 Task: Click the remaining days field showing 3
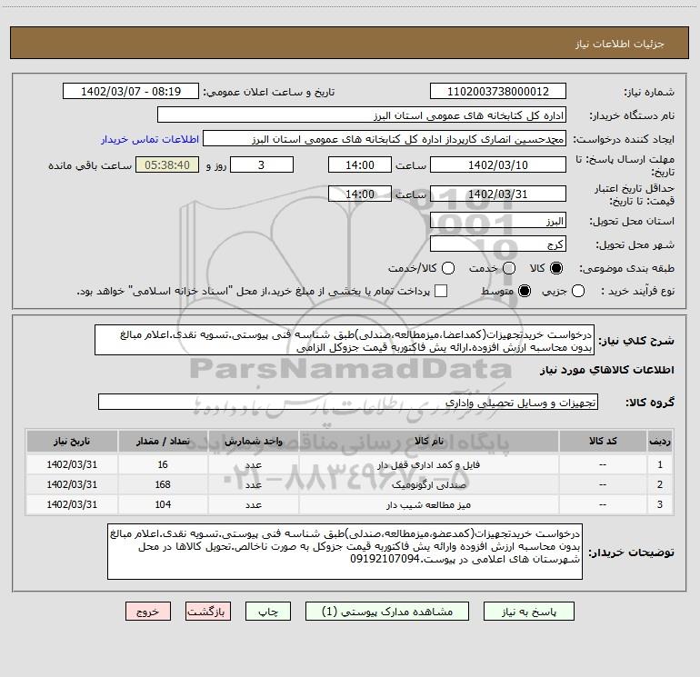click(262, 164)
